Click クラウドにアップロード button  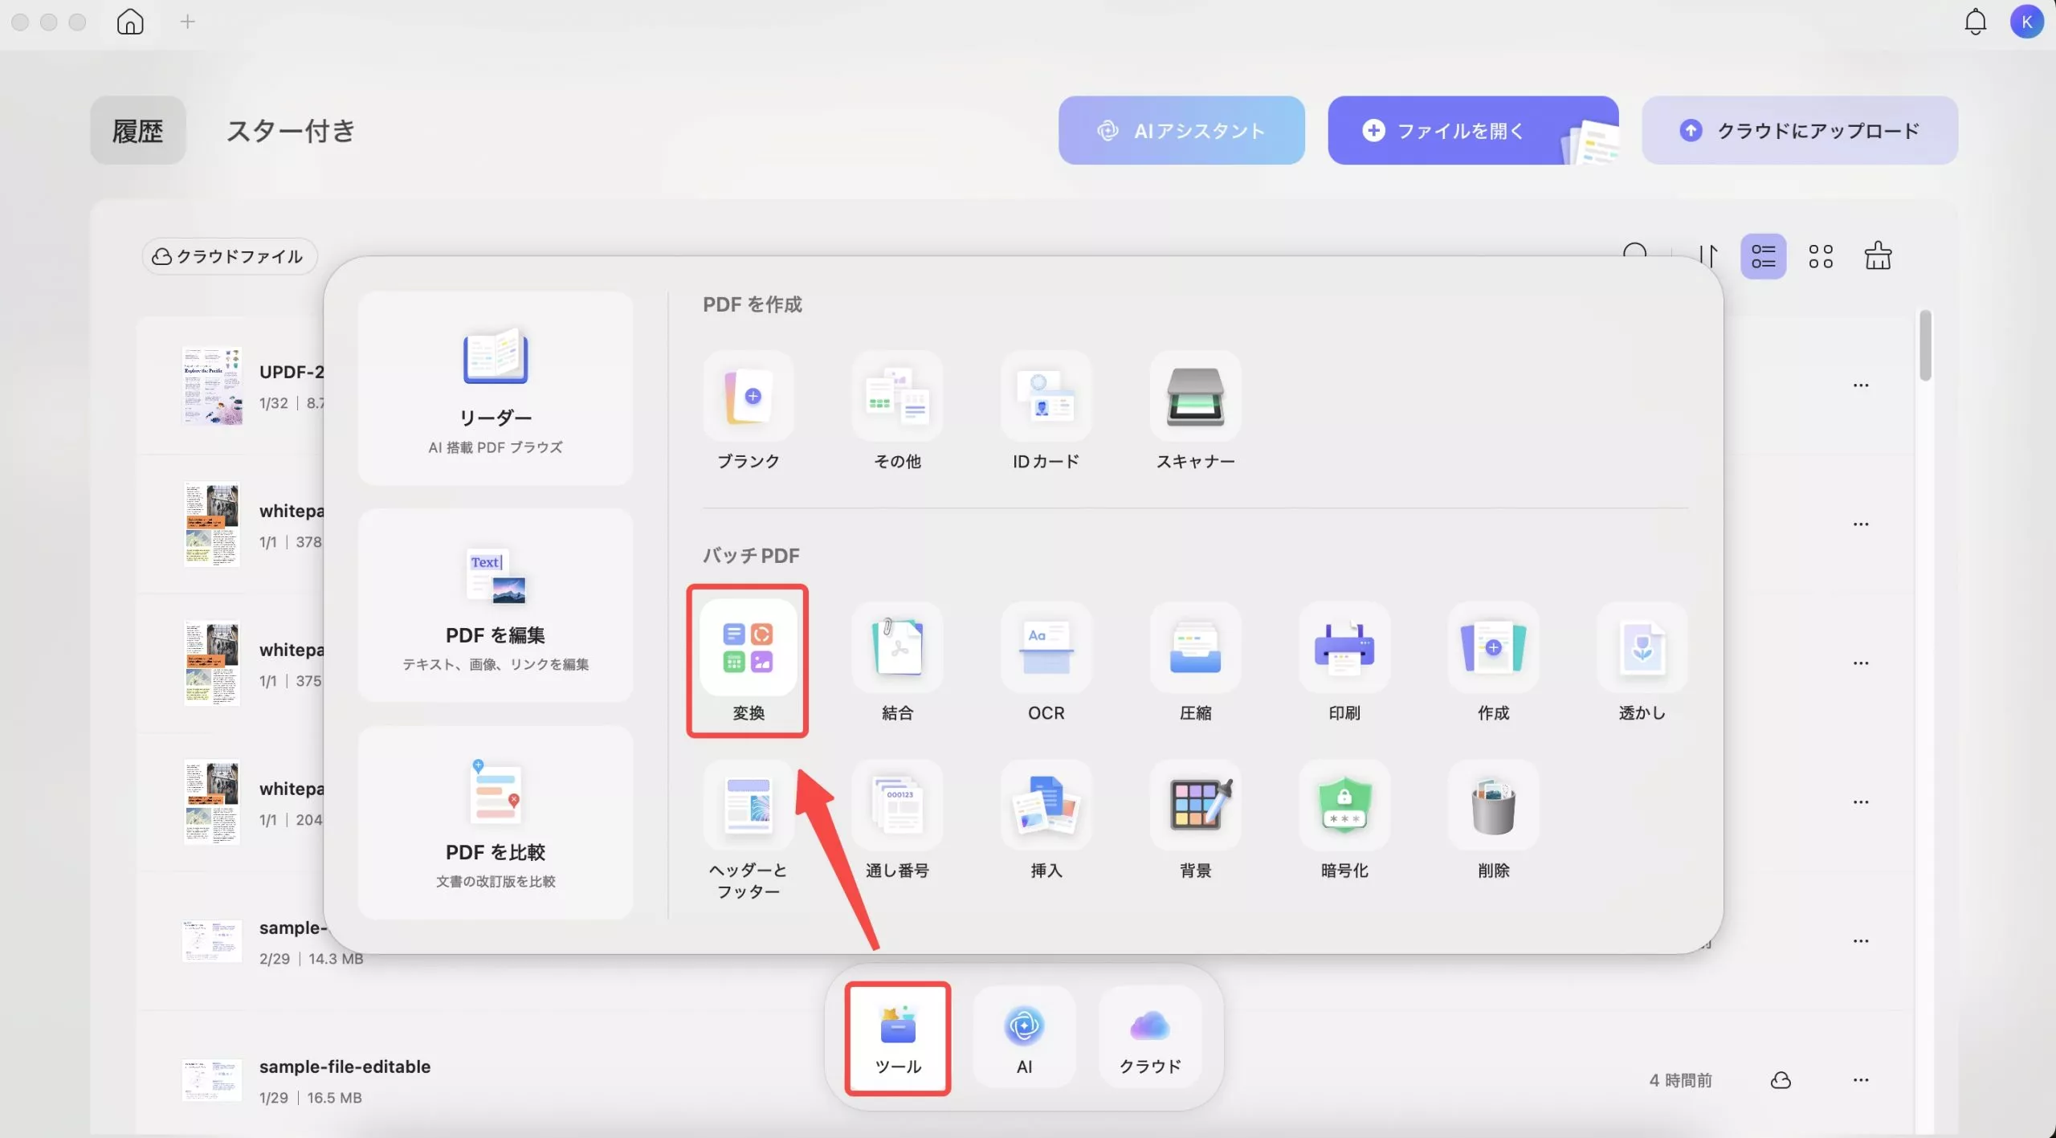tap(1799, 130)
